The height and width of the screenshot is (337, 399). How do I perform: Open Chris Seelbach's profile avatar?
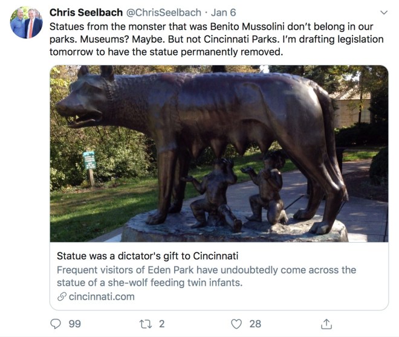(x=26, y=23)
